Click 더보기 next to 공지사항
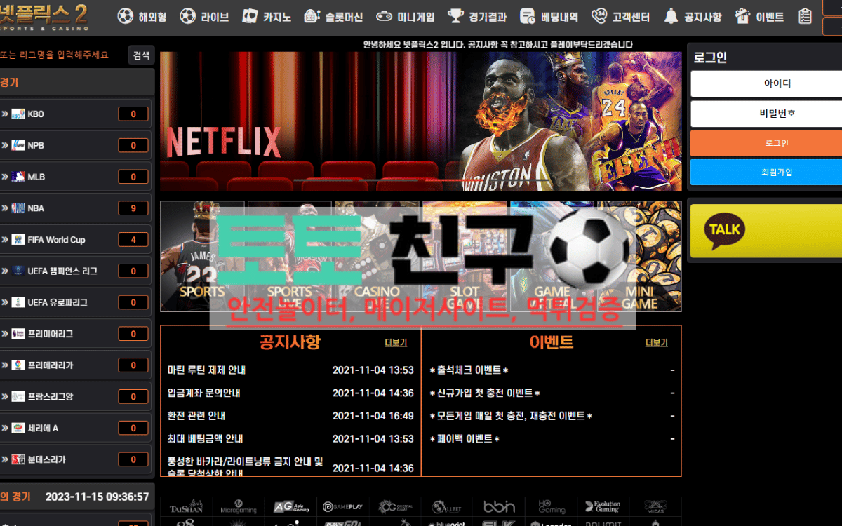This screenshot has width=842, height=526. click(x=396, y=342)
